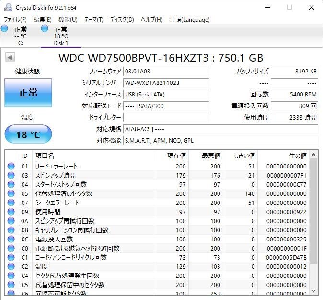
Task: Click the SMART list scrollbar thumb
Action: [x=313, y=211]
